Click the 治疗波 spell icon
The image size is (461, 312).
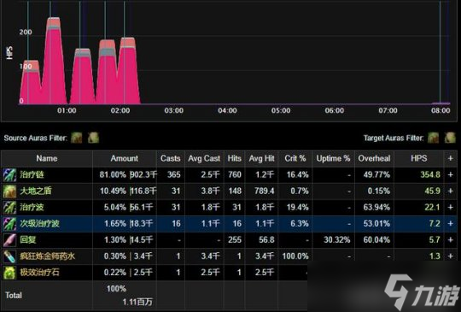tap(9, 207)
